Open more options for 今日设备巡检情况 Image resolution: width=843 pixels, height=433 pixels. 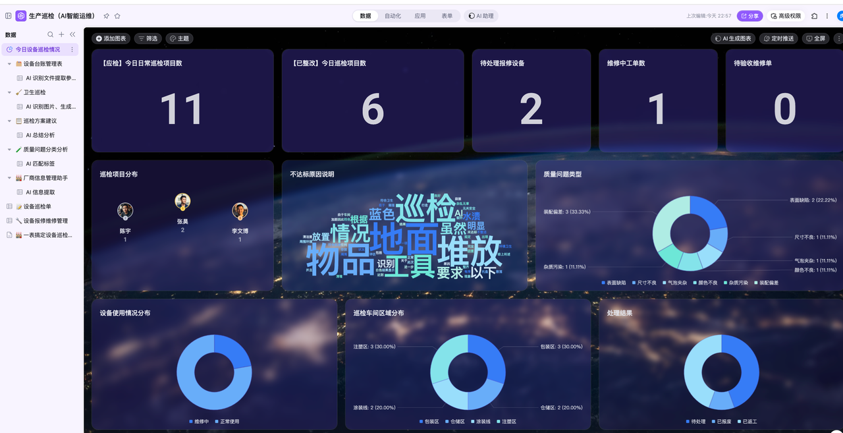tap(72, 49)
